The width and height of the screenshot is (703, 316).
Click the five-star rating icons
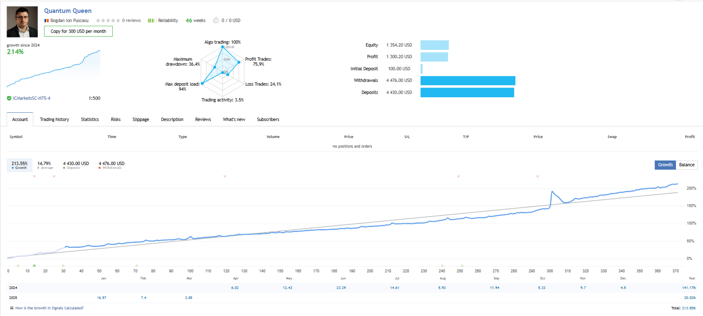tap(108, 20)
